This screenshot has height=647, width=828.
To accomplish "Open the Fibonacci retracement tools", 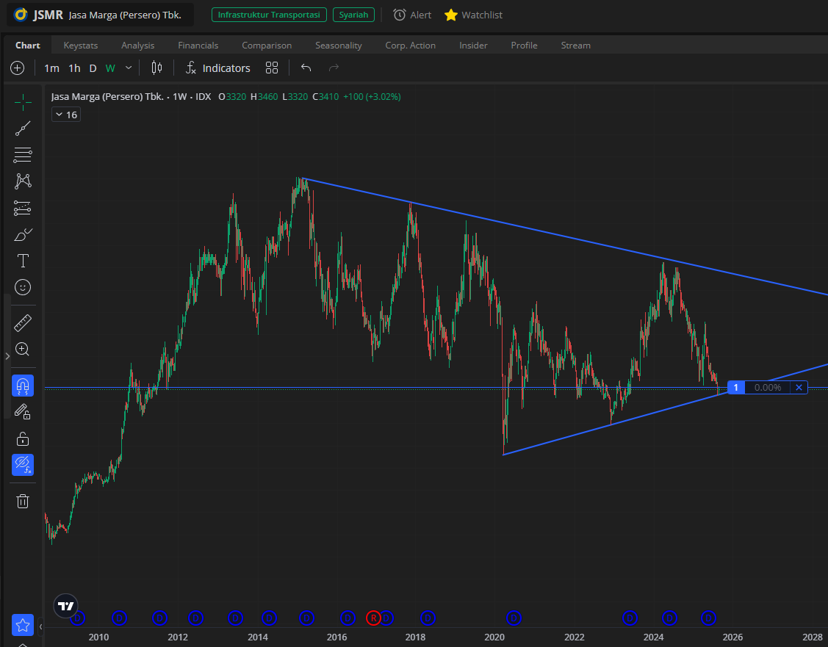I will (x=23, y=155).
